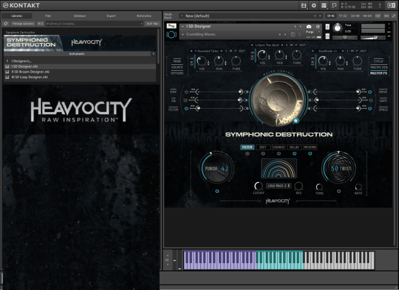Click the instrument volume slider in header

coord(373,37)
